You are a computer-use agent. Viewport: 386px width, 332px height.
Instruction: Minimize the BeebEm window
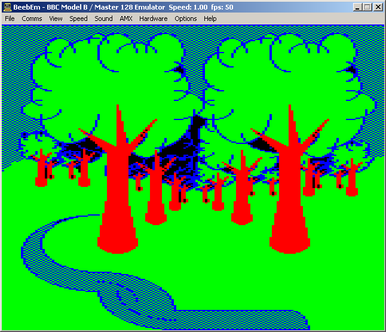point(357,7)
